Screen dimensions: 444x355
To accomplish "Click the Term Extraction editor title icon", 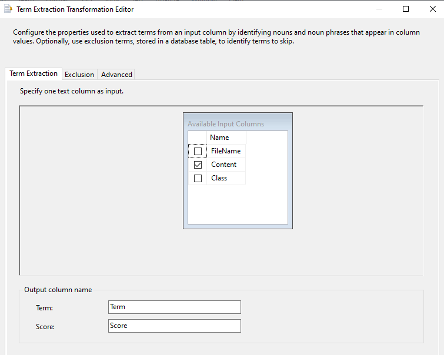I will [8, 9].
